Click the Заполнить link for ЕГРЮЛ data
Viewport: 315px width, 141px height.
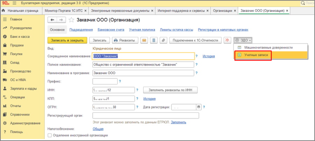click(178, 122)
